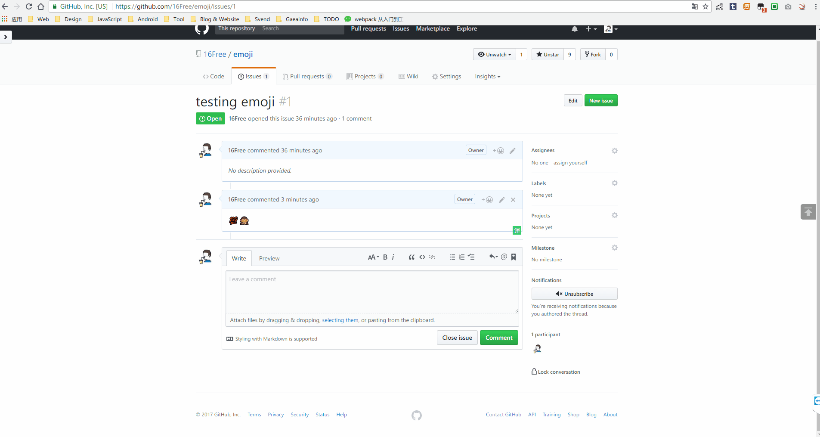Add a reaction to the first comment
The image size is (820, 437).
point(498,151)
